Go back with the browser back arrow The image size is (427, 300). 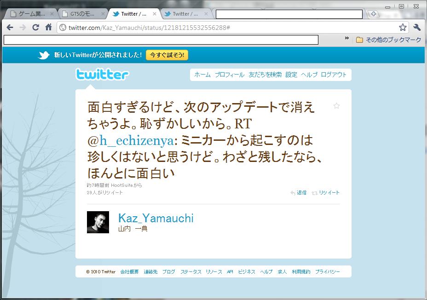[10, 27]
